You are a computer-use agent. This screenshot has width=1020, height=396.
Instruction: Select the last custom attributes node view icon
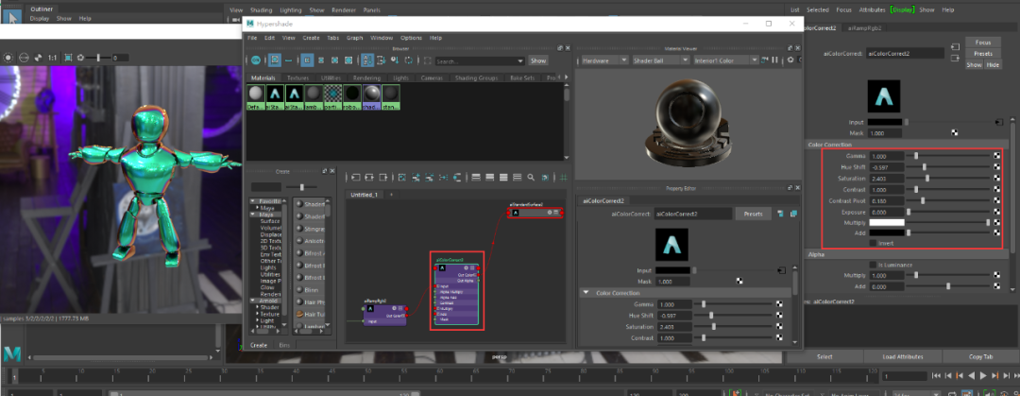(x=518, y=177)
